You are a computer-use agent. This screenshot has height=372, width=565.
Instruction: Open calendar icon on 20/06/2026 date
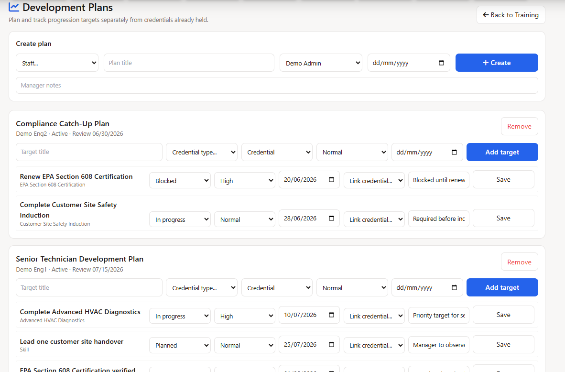tap(332, 179)
